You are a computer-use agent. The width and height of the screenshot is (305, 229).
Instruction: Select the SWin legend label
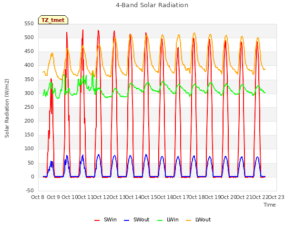pos(110,219)
